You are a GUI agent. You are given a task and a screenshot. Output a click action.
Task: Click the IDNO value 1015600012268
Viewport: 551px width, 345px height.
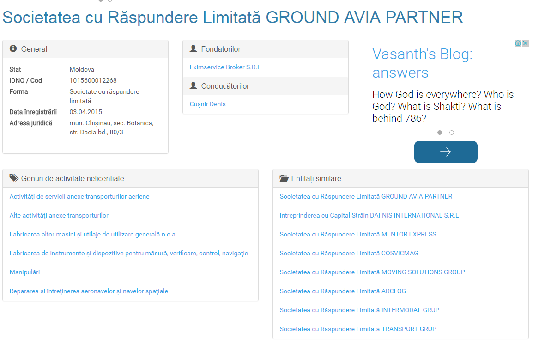click(x=93, y=80)
